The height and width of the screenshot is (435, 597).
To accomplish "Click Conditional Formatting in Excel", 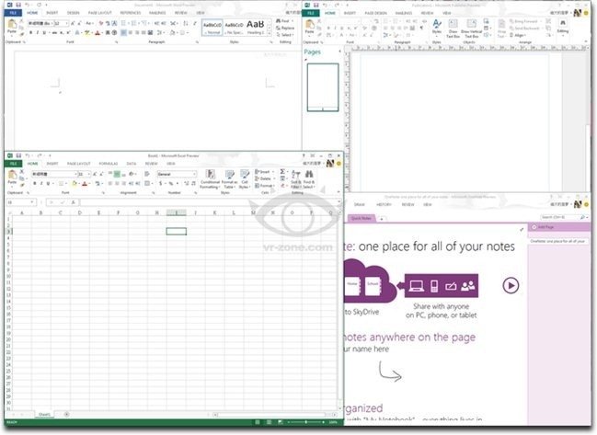I will (210, 179).
